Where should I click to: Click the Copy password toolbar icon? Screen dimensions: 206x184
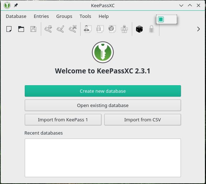click(100, 29)
